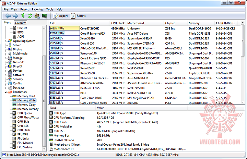
Task: Select the BIOS tree icon
Action: 14,33
